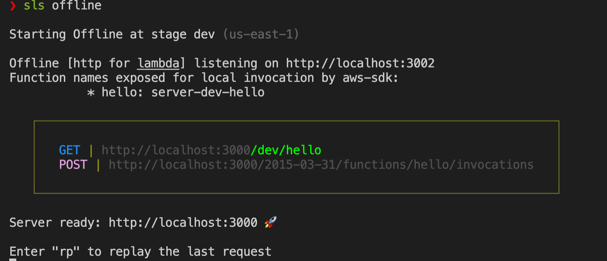607x261 pixels.
Task: Click the red prompt chevron
Action: (x=13, y=6)
